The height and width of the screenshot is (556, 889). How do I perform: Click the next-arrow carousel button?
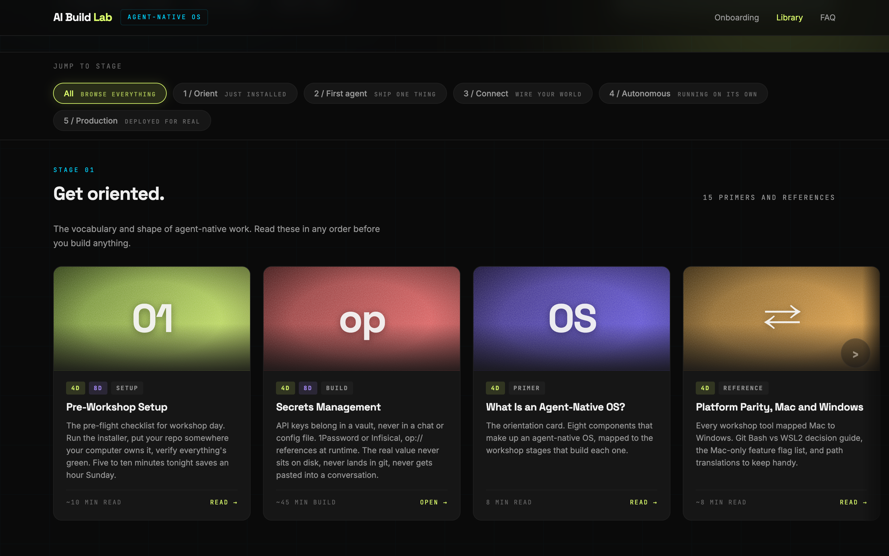855,353
